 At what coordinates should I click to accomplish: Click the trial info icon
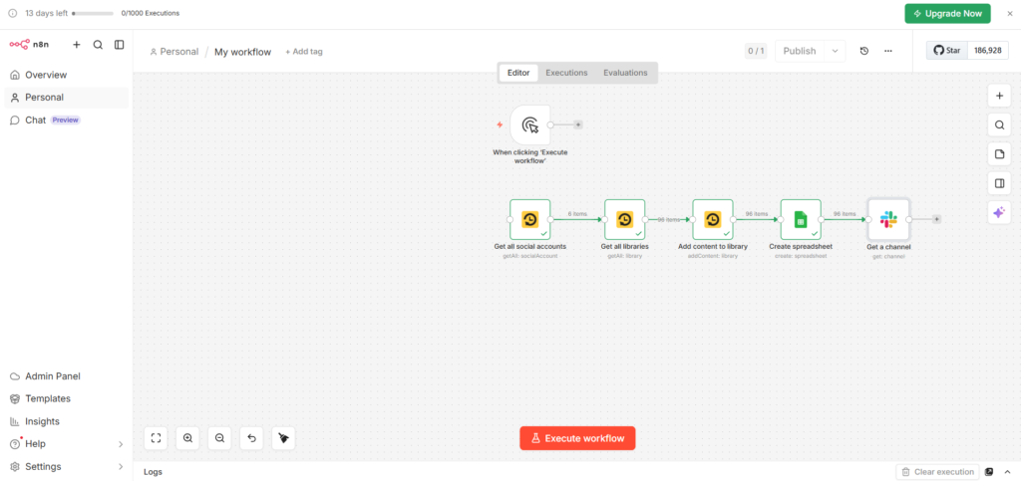click(12, 13)
